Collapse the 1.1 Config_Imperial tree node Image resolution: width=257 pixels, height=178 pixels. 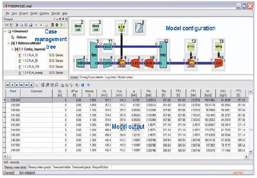point(12,49)
